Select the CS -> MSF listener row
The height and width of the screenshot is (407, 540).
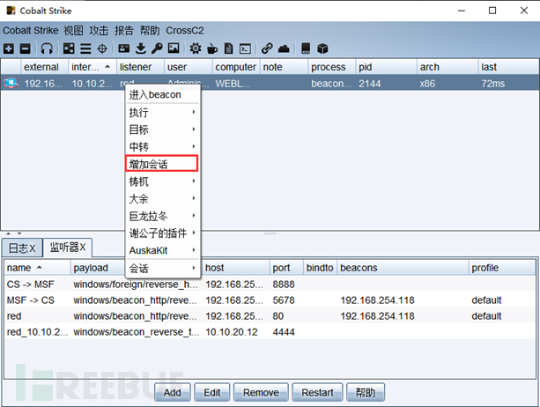[x=270, y=284]
